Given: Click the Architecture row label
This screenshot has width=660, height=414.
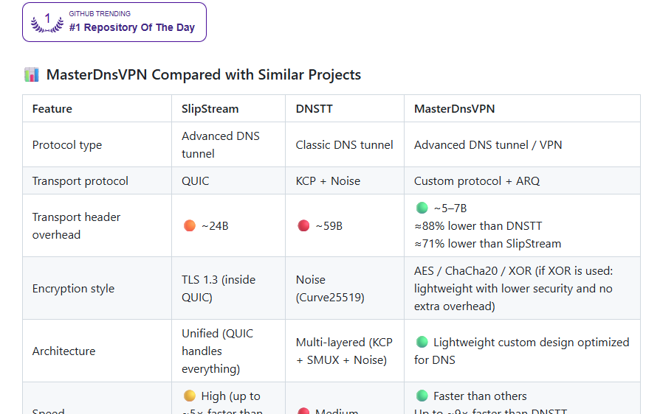Looking at the screenshot, I should (63, 351).
